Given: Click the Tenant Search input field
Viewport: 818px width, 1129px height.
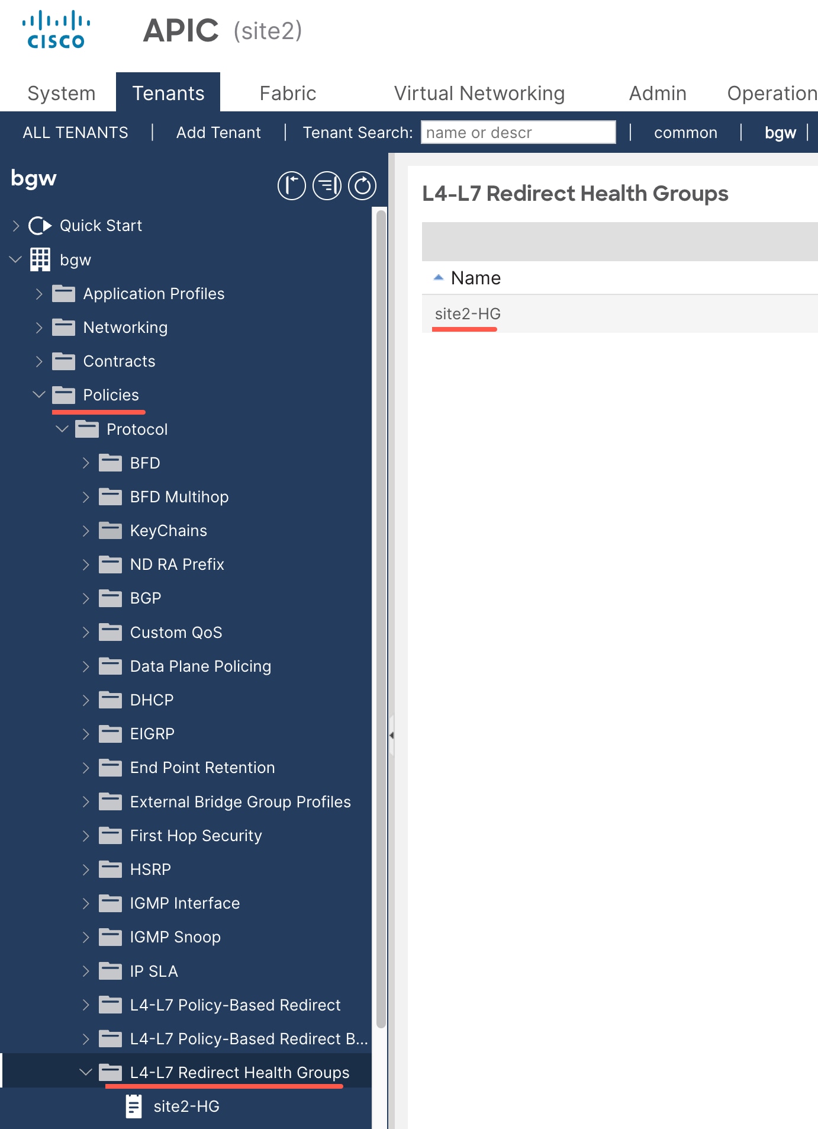Looking at the screenshot, I should coord(518,132).
